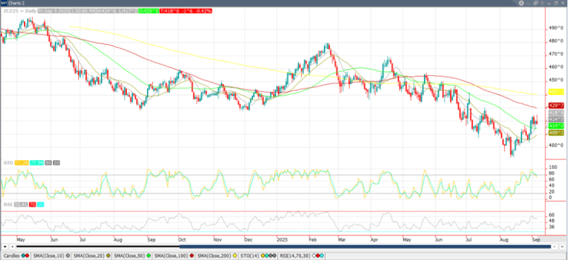Click the 490^0 price axis label
Screen dimensions: 568x260
click(557, 28)
